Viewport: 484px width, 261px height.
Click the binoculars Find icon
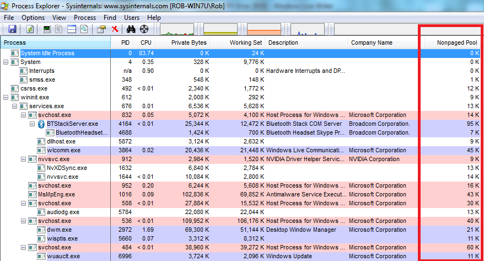(x=132, y=29)
